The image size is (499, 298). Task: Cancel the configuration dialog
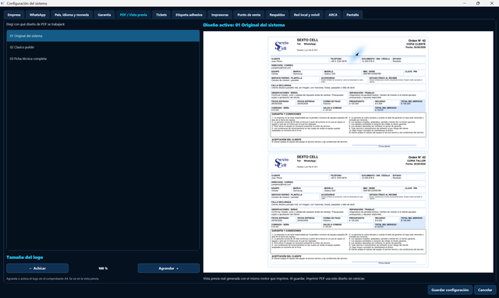(485, 289)
